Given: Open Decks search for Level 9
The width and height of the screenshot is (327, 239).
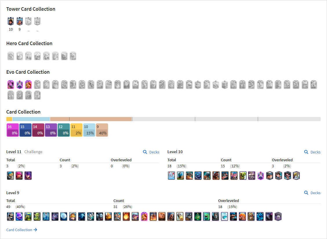Looking at the screenshot, I should [x=312, y=193].
